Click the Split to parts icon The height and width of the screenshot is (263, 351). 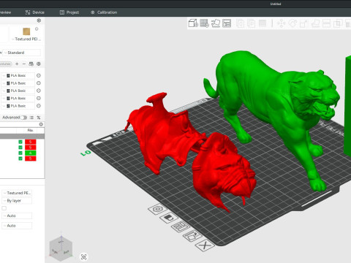click(x=251, y=23)
